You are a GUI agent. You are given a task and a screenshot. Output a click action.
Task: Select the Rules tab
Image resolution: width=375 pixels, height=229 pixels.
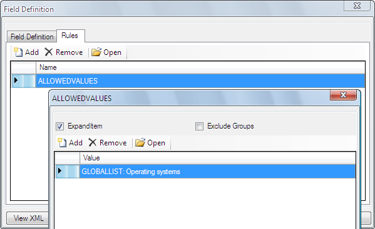point(70,36)
